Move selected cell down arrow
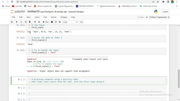 [39, 22]
